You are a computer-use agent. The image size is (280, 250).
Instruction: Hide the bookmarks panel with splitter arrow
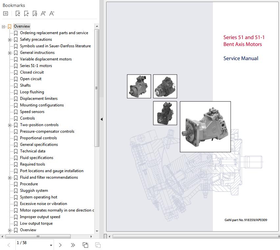(102, 119)
